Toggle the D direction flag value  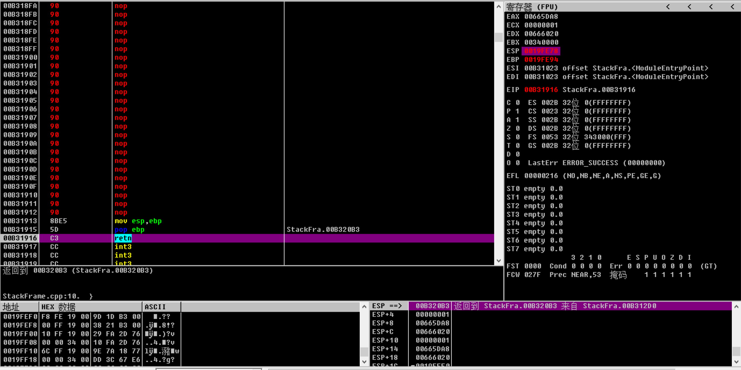point(518,155)
